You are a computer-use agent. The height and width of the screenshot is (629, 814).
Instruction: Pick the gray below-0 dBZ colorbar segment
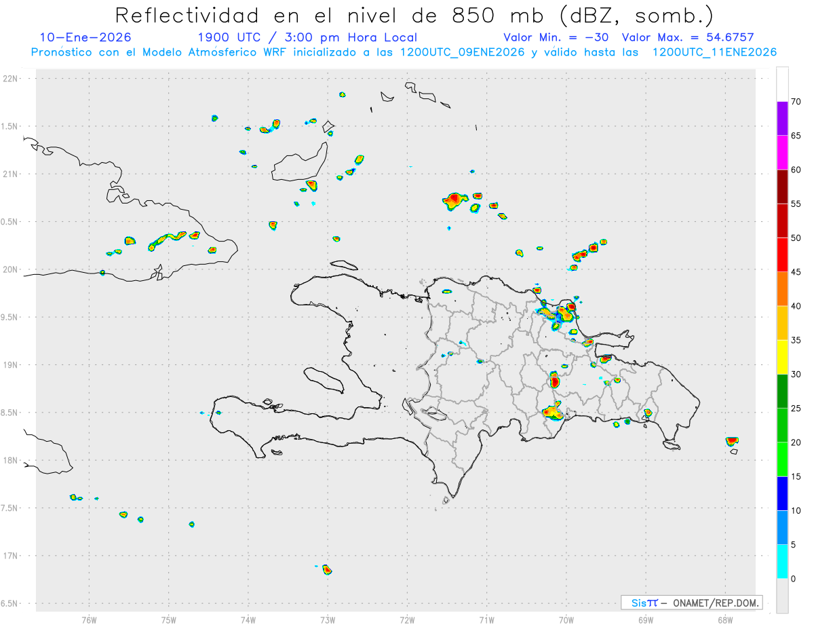coord(782,596)
